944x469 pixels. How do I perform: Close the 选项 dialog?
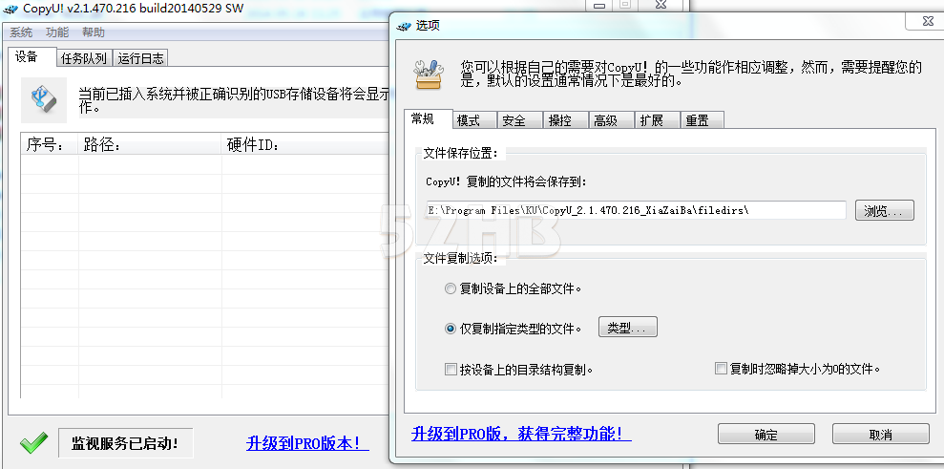tap(928, 21)
